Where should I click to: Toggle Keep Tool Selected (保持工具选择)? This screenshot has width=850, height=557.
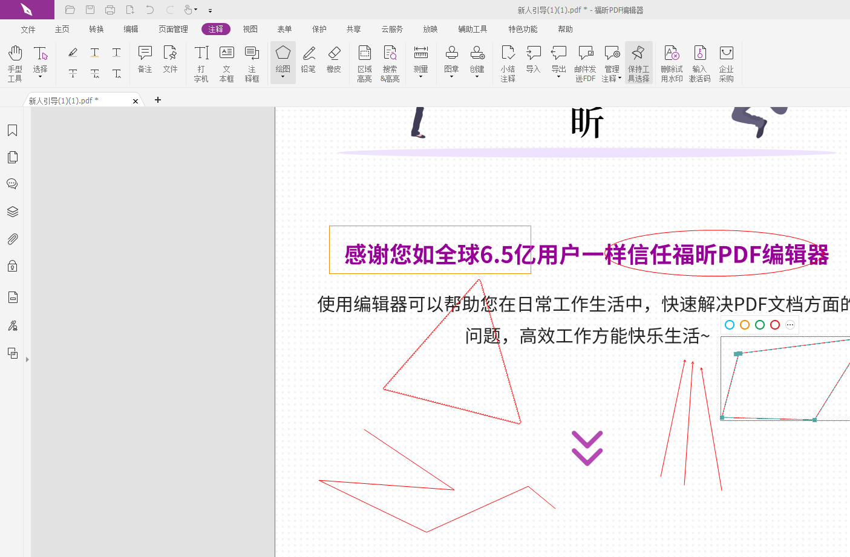click(x=639, y=64)
